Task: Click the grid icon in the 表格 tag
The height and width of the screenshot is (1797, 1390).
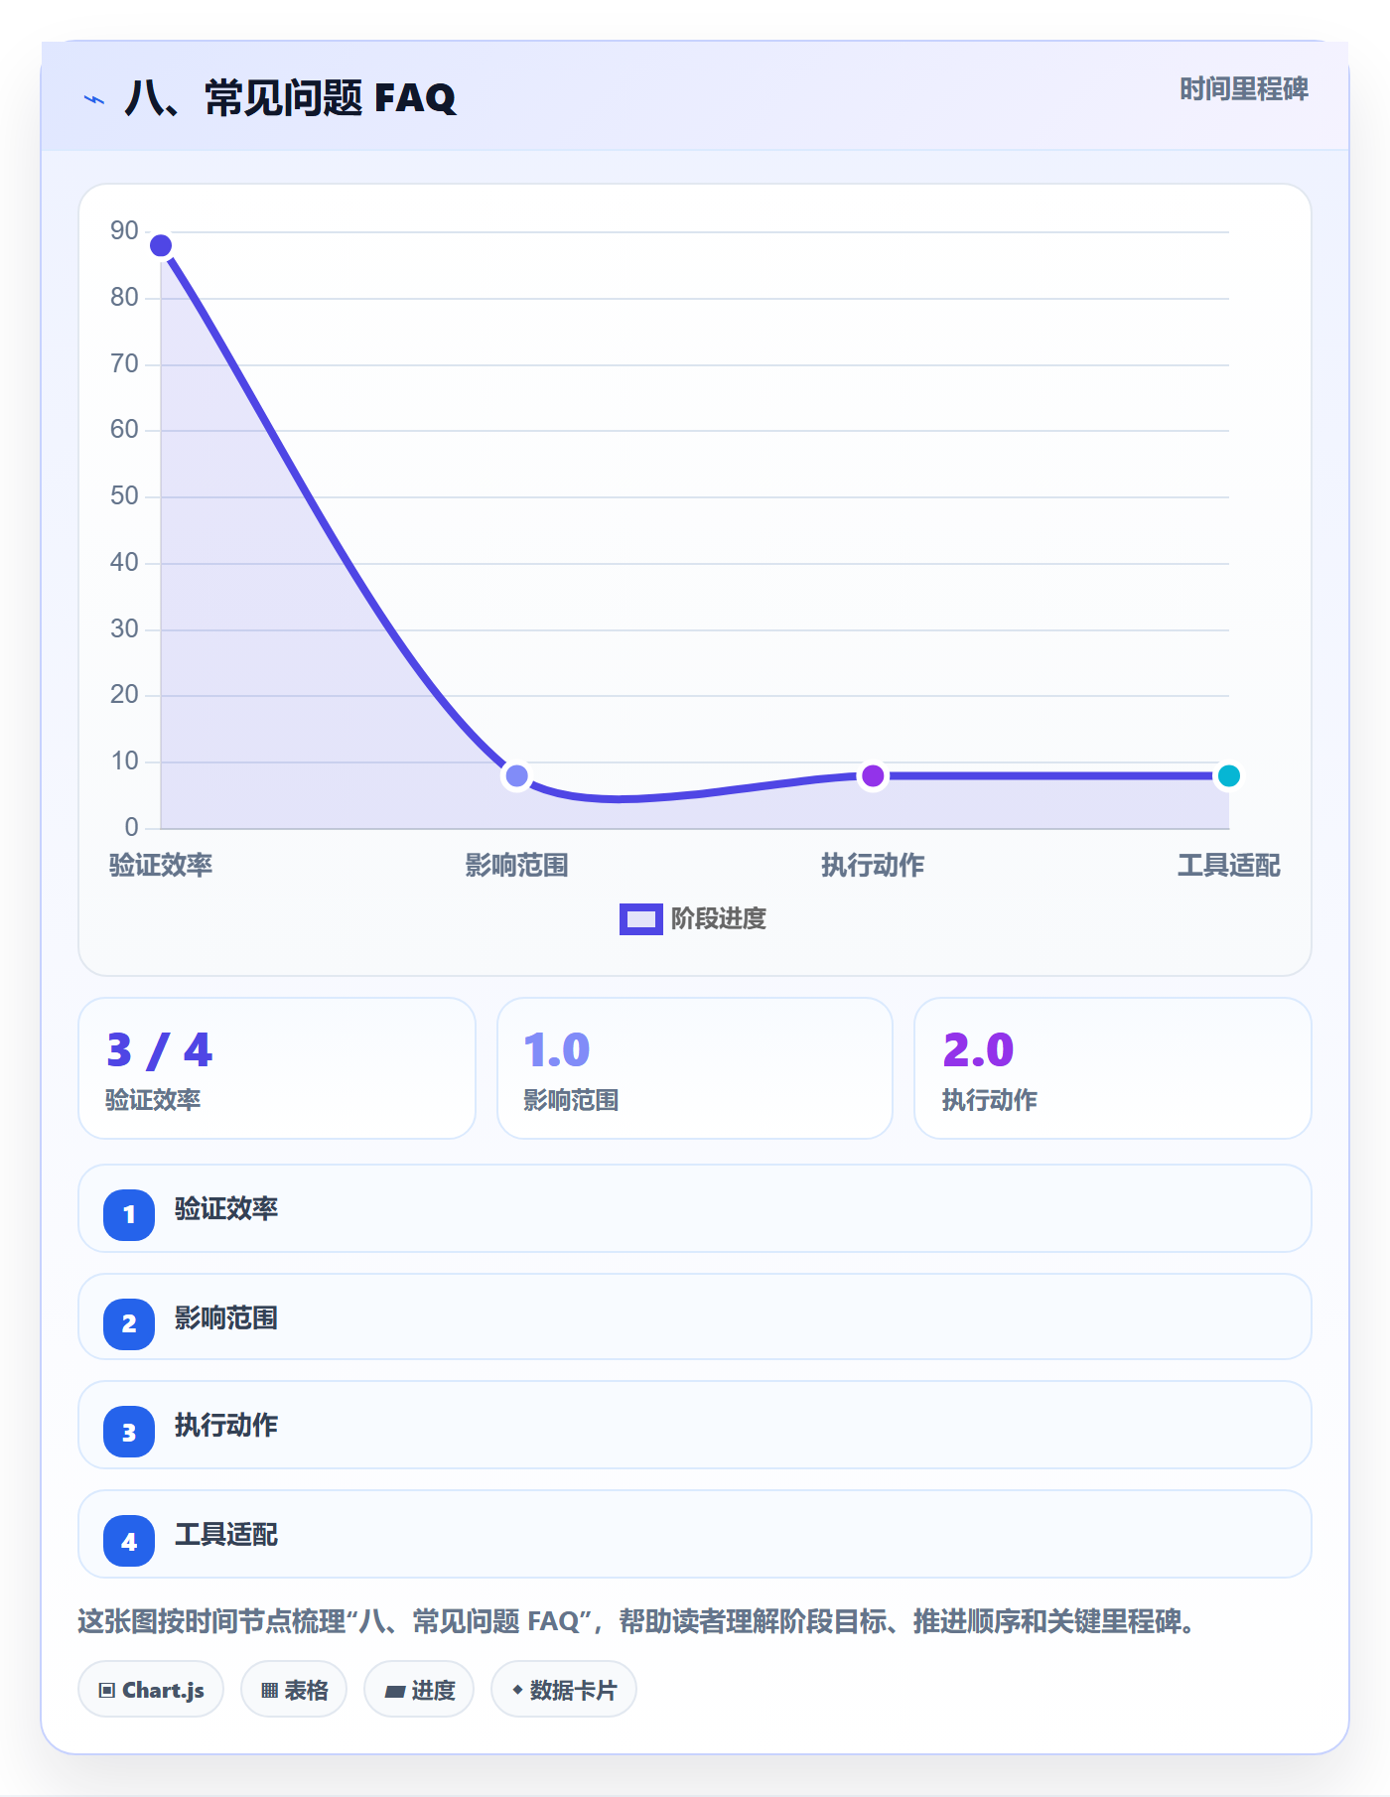Action: (x=269, y=1690)
